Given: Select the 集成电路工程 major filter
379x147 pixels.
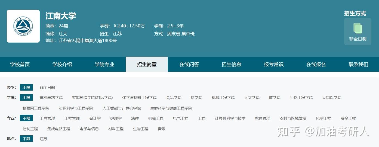Looking at the screenshot, I should tap(59, 129).
